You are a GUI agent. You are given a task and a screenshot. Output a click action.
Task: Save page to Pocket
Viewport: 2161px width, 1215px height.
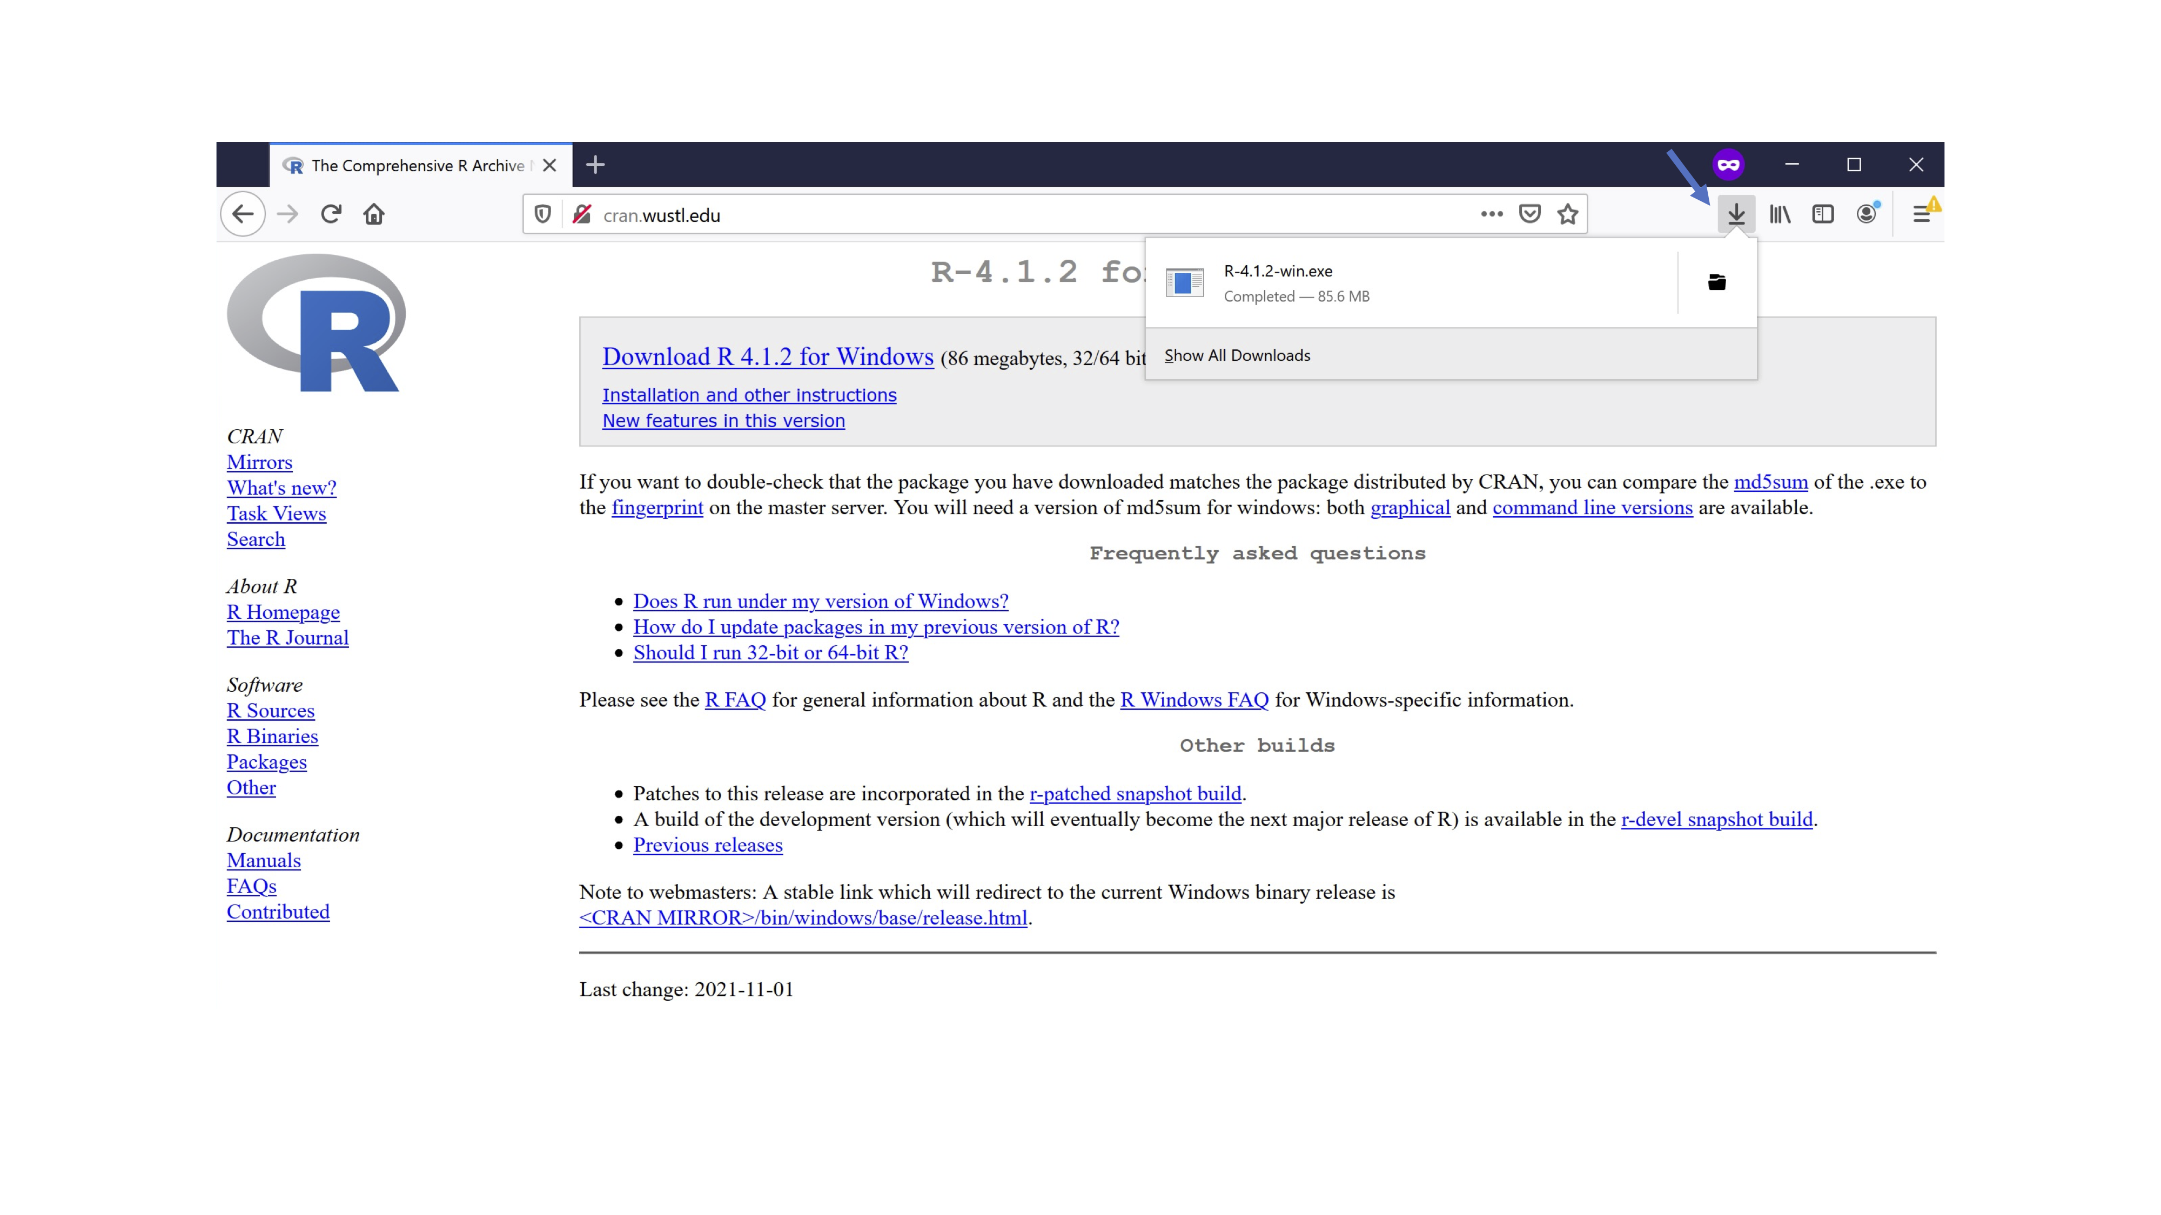click(1529, 215)
